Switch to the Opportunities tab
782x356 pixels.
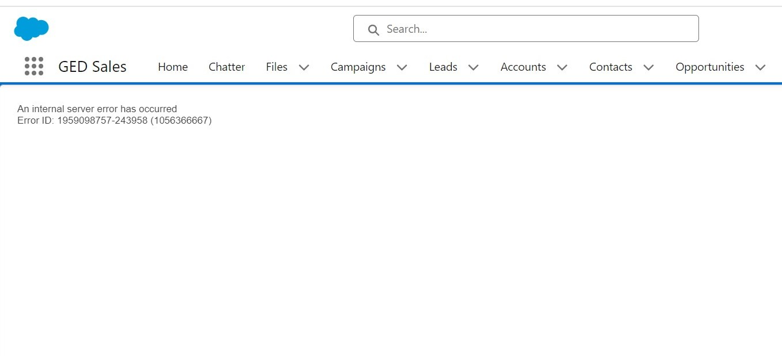[710, 67]
